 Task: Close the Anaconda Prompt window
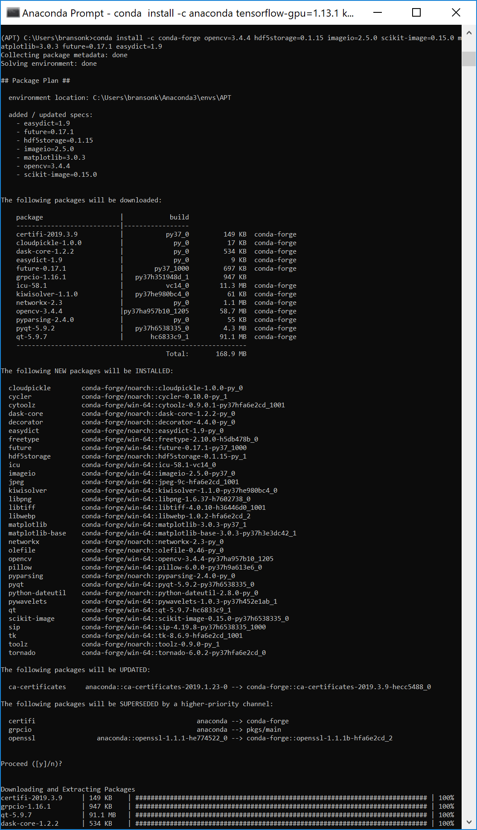tap(456, 13)
